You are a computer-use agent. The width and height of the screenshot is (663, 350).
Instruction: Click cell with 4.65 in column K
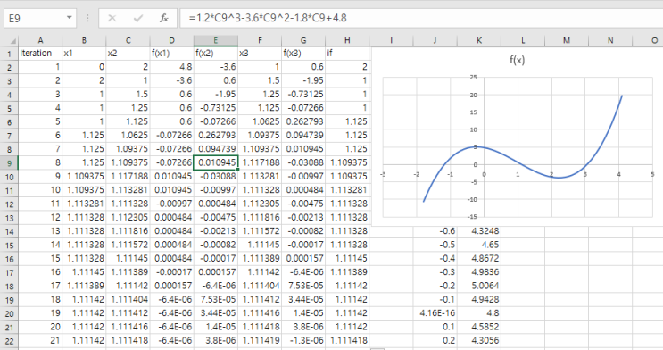[x=479, y=245]
